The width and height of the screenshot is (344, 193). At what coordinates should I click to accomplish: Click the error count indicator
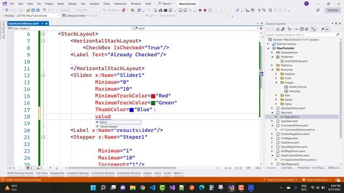point(31,168)
